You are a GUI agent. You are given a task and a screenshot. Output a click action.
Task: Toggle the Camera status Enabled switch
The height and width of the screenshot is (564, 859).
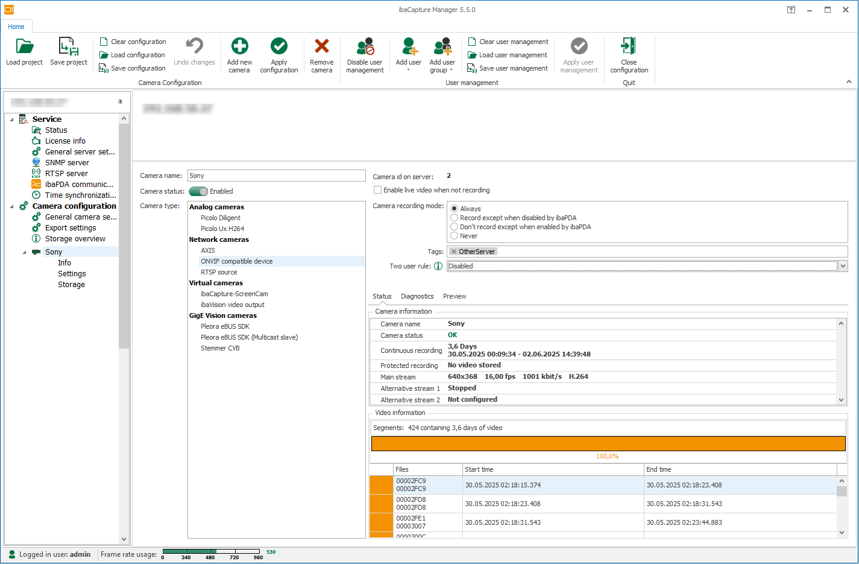tap(198, 191)
